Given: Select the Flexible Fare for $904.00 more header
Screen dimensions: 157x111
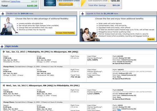Looking at the screenshot, I should tap(20, 14).
